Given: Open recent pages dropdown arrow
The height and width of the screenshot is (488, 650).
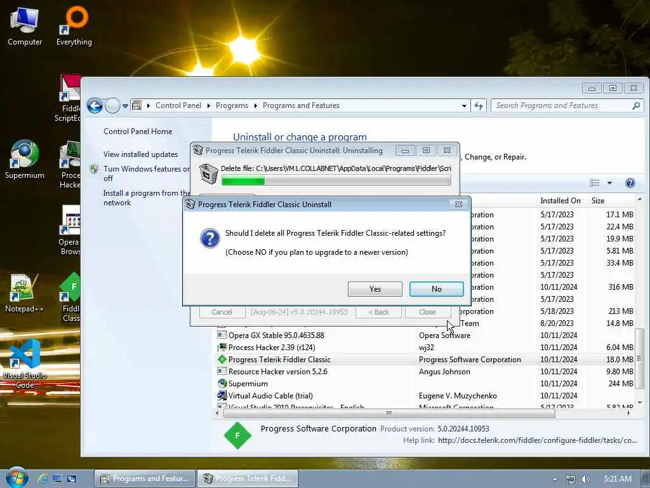Looking at the screenshot, I should point(125,106).
